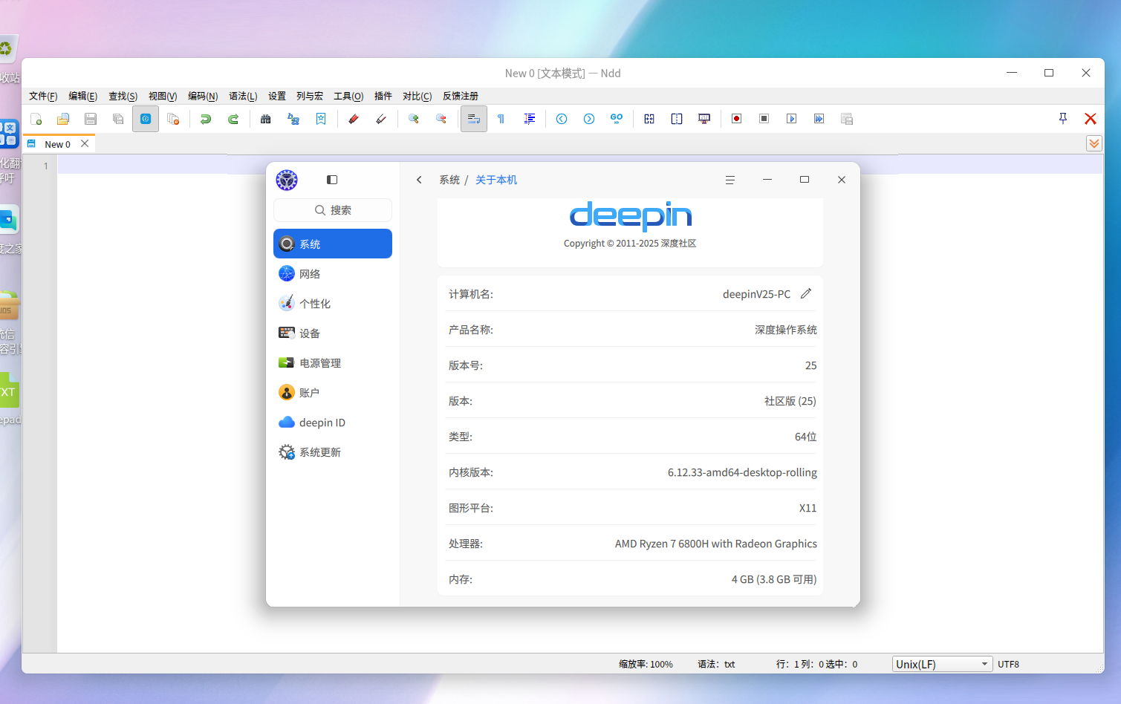Click the pin icon in Ndd toolbar
The image size is (1121, 704).
coord(1063,119)
